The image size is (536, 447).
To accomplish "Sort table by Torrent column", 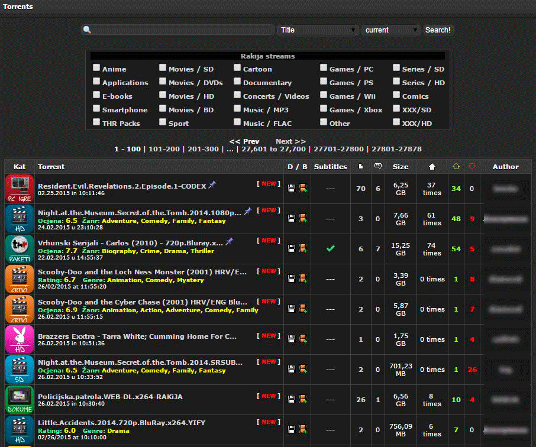I will [x=51, y=166].
